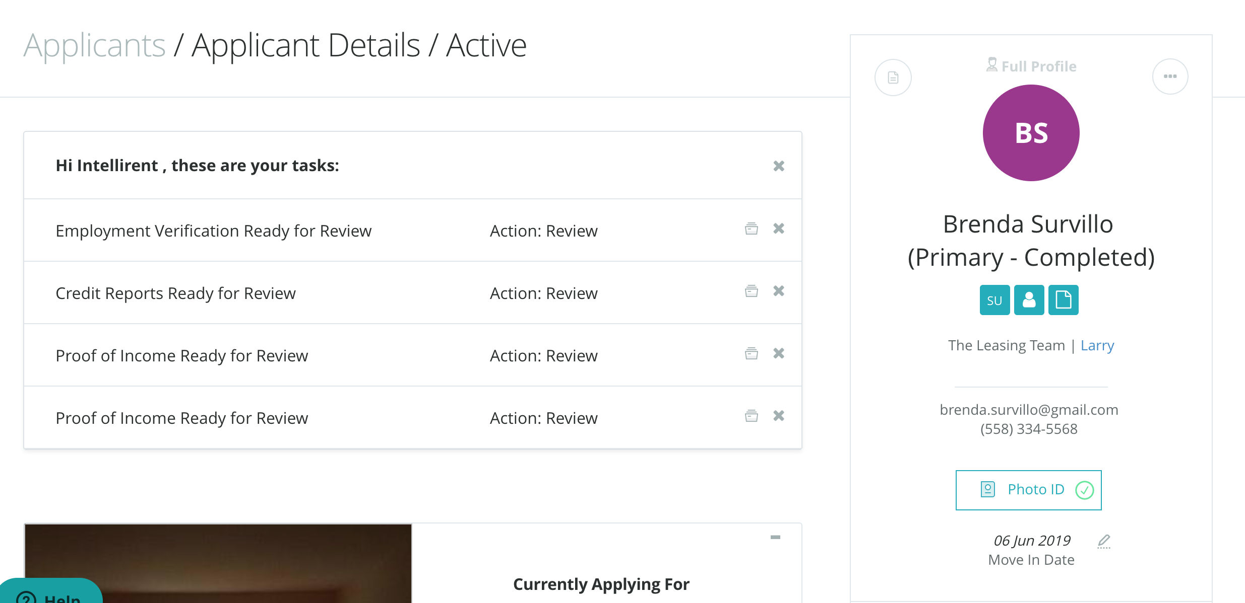The height and width of the screenshot is (603, 1245).
Task: Archive the first Proof of Income task
Action: (x=751, y=354)
